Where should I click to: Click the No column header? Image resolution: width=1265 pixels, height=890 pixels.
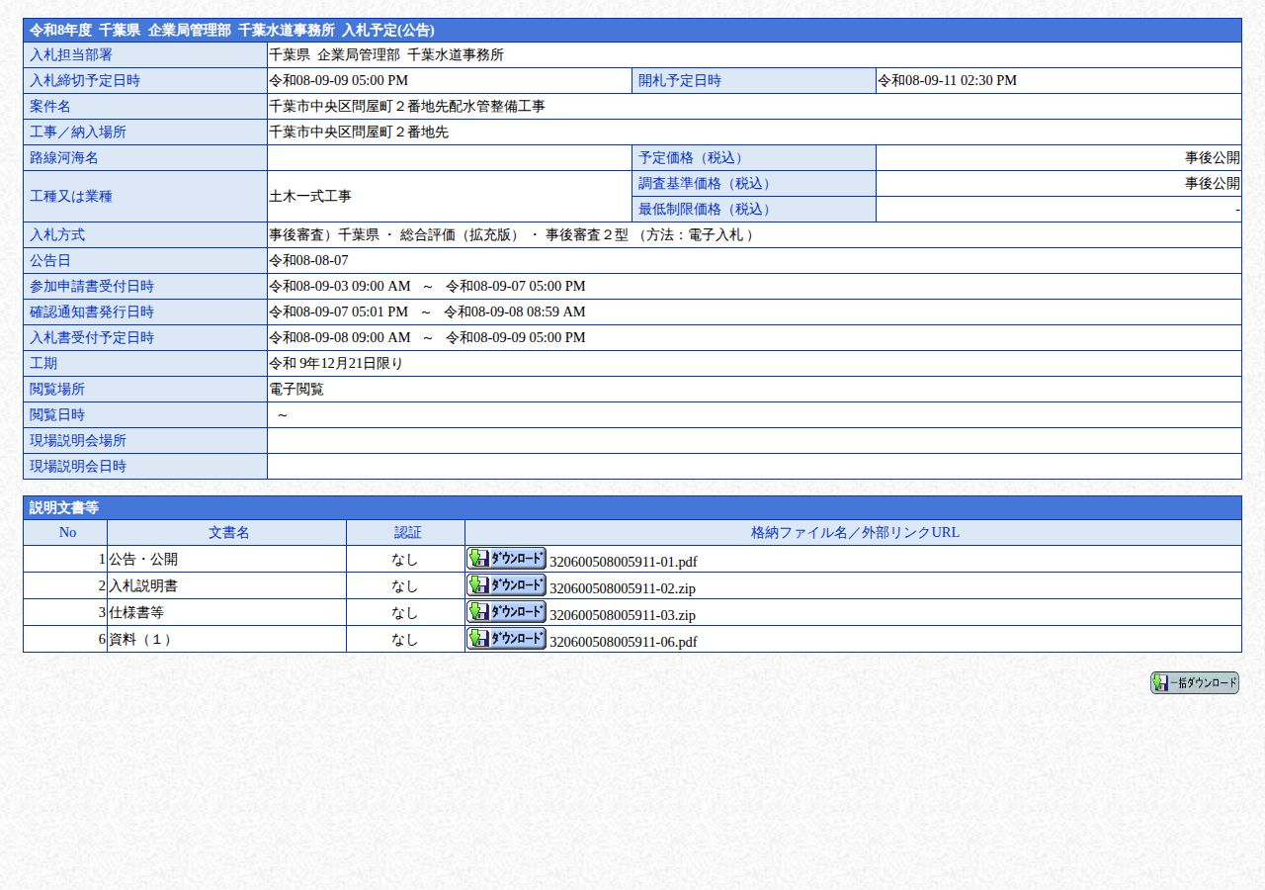[67, 532]
